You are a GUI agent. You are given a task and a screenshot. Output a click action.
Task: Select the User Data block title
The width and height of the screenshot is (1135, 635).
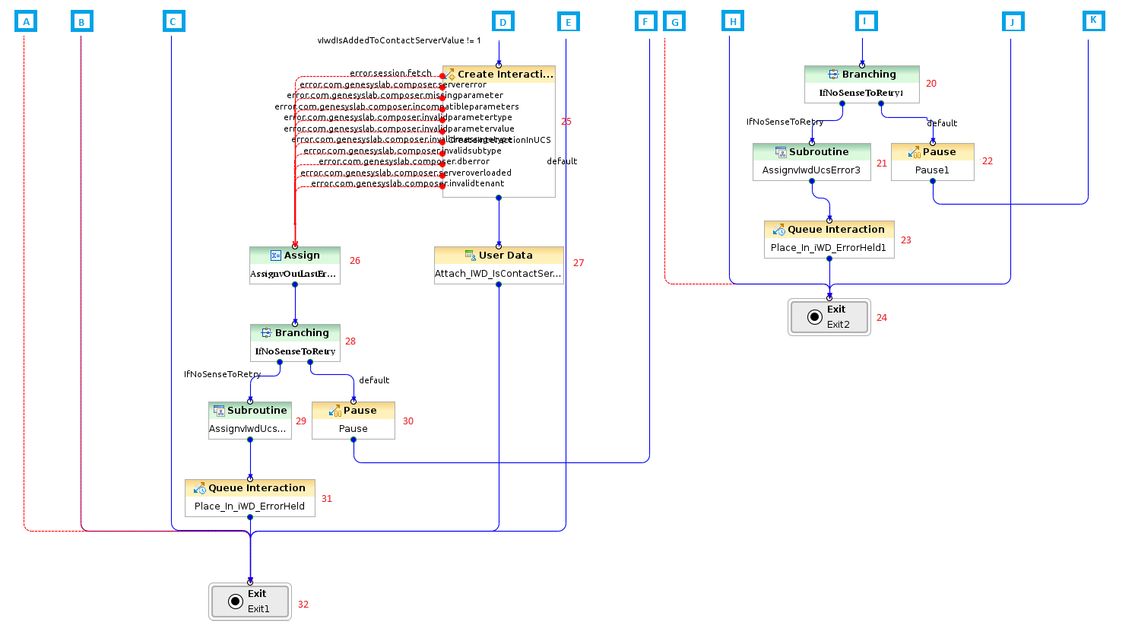coord(506,256)
